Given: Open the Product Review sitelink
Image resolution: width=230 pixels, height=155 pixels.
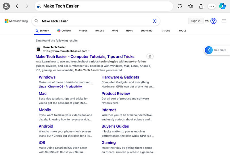Looking at the screenshot, I should (x=116, y=93).
